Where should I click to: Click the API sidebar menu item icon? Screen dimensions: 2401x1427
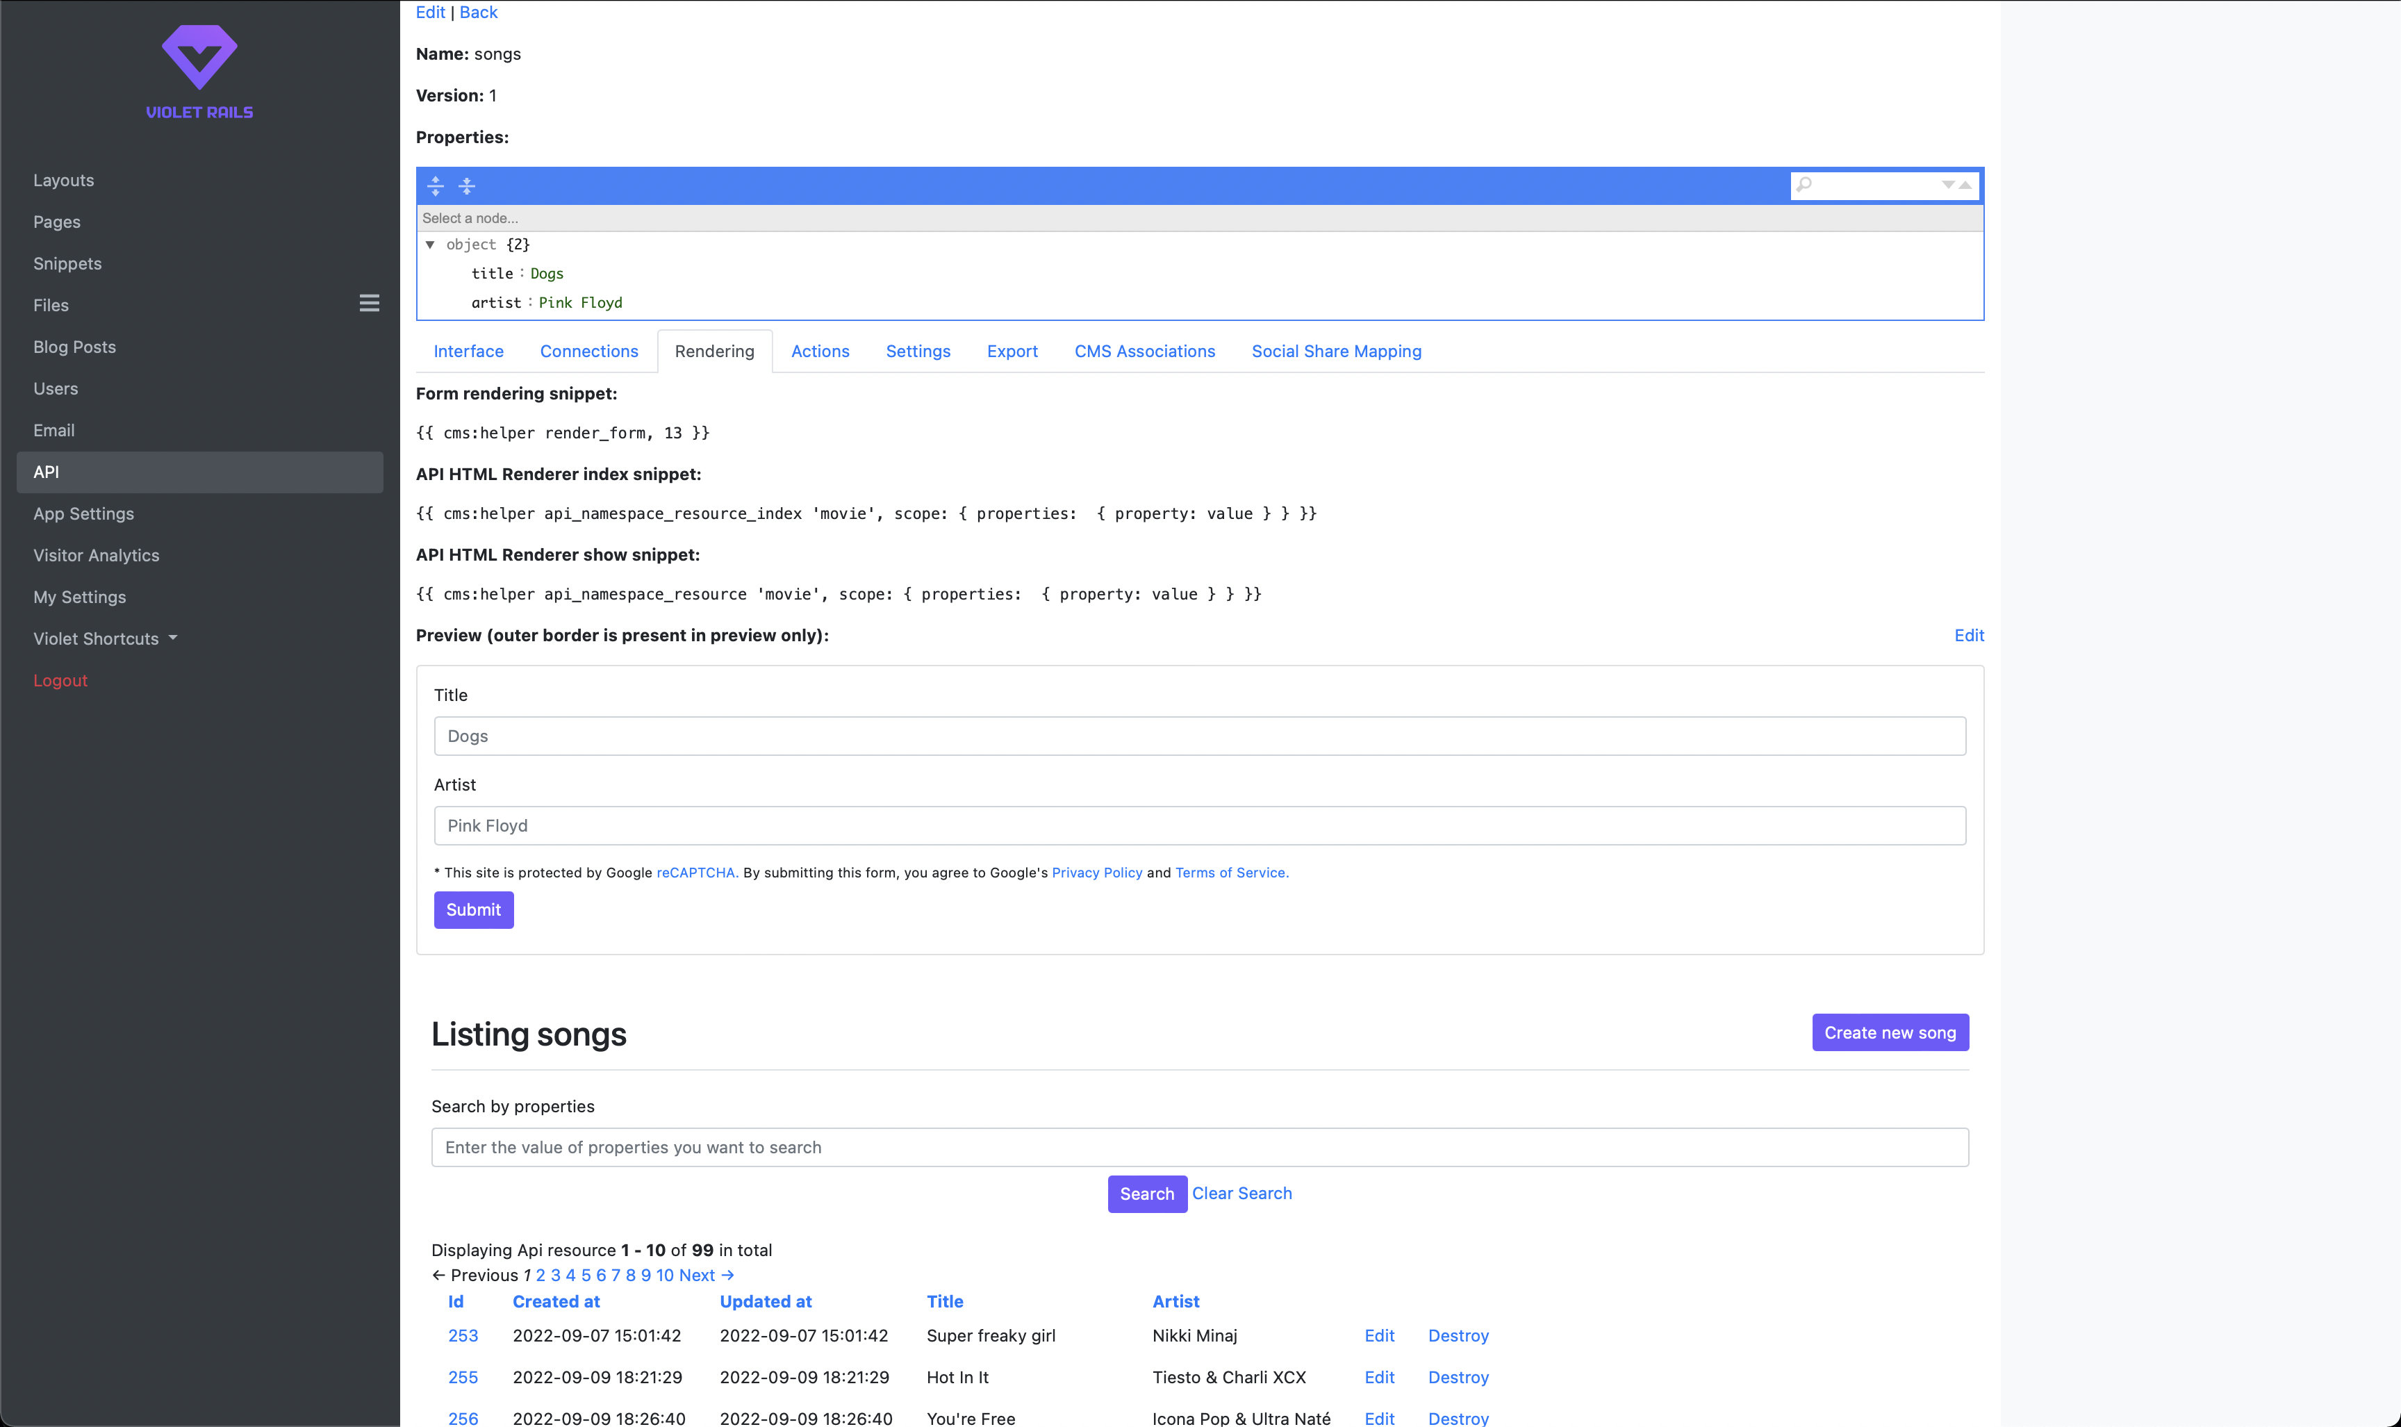[46, 470]
